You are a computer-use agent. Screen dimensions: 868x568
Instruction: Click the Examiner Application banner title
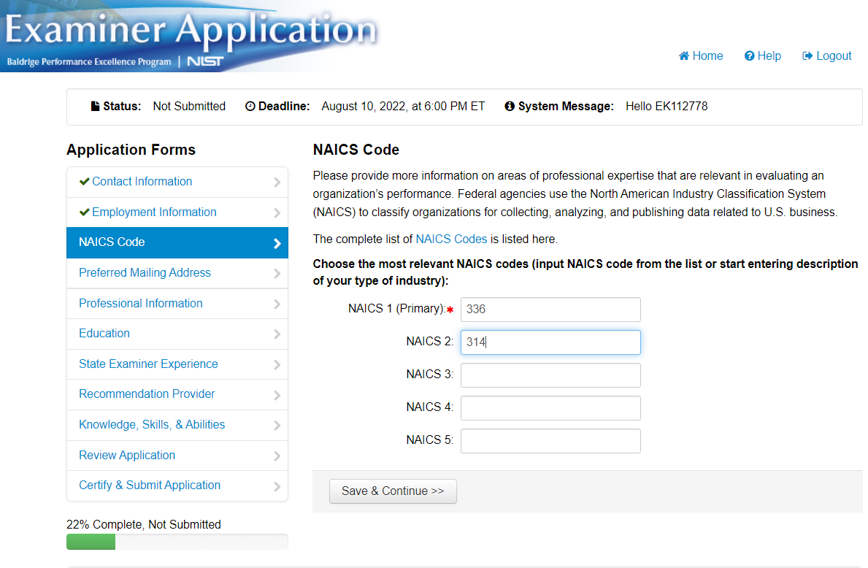click(x=191, y=31)
